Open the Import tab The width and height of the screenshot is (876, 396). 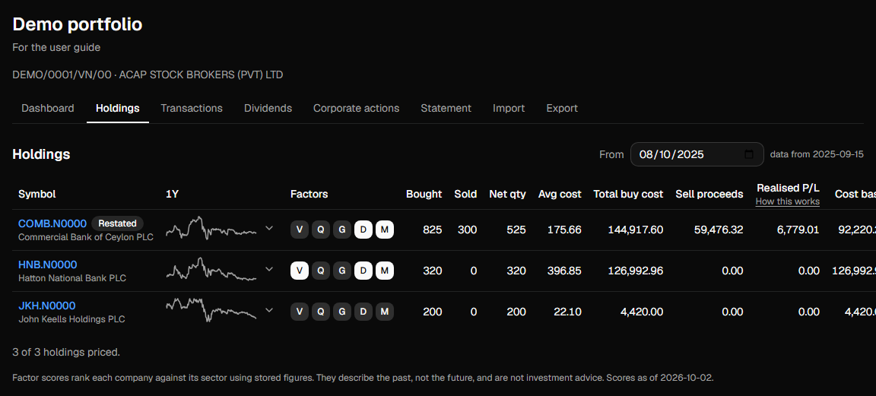509,109
